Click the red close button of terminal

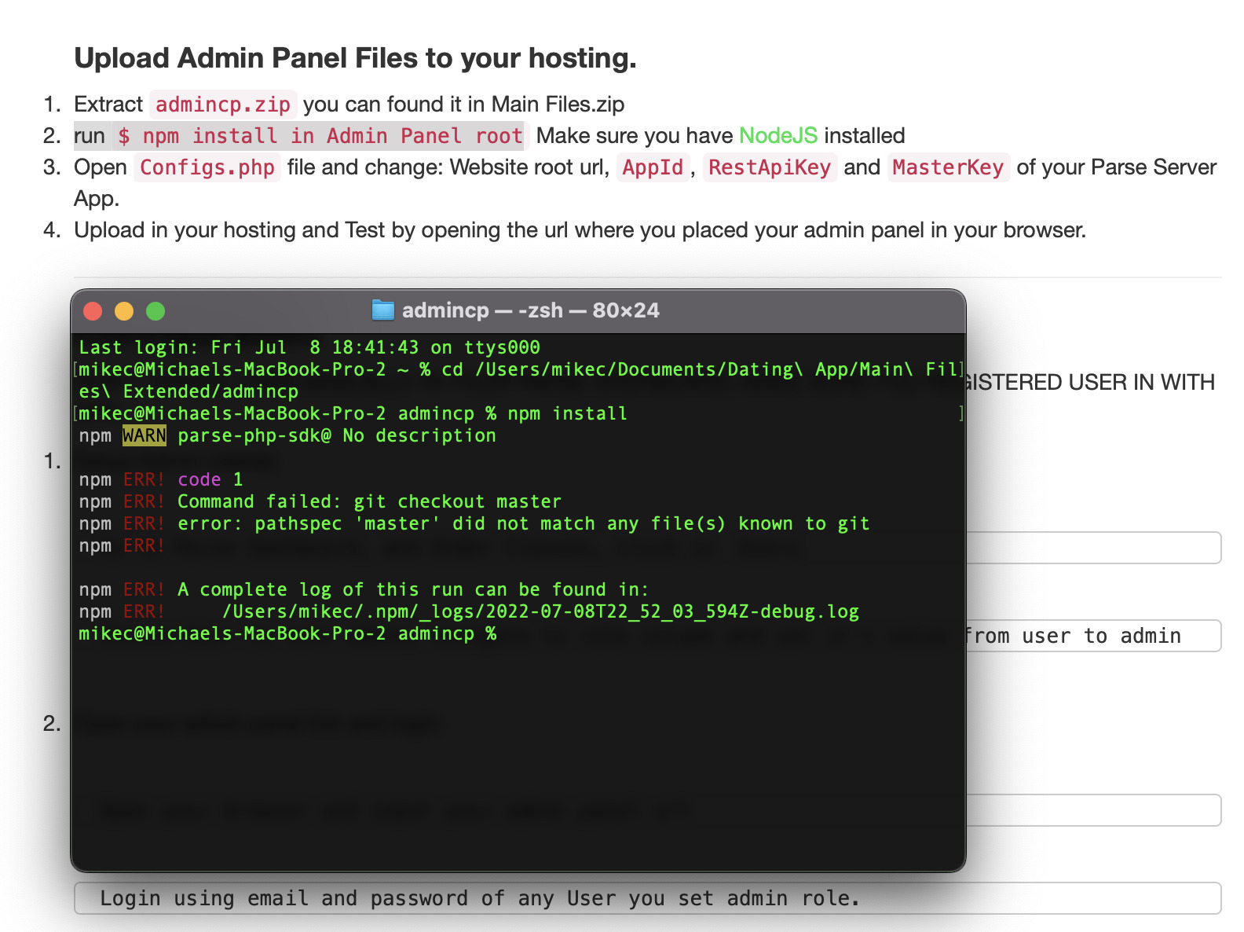pos(93,311)
